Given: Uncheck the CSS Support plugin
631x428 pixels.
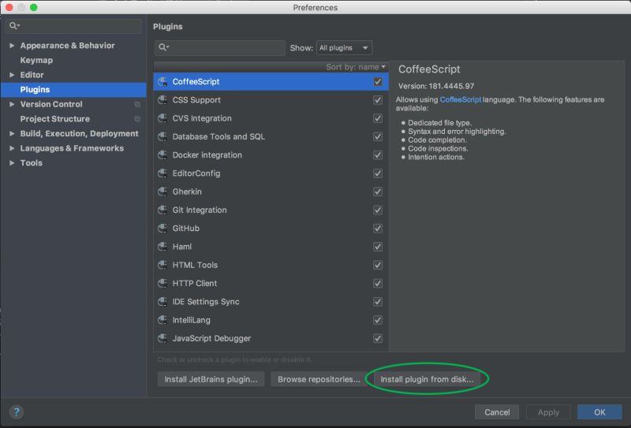Looking at the screenshot, I should click(x=378, y=100).
